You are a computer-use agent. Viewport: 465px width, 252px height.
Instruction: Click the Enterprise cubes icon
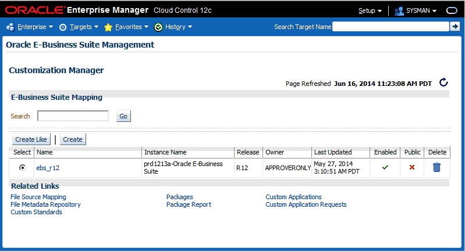point(10,27)
